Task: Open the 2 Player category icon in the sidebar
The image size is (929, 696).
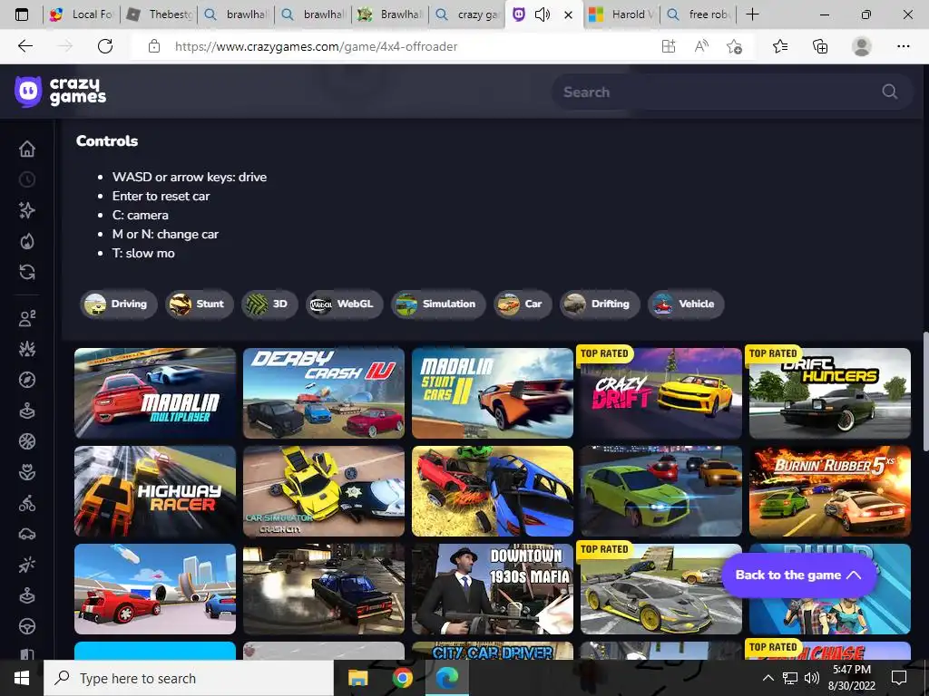Action: pos(27,318)
